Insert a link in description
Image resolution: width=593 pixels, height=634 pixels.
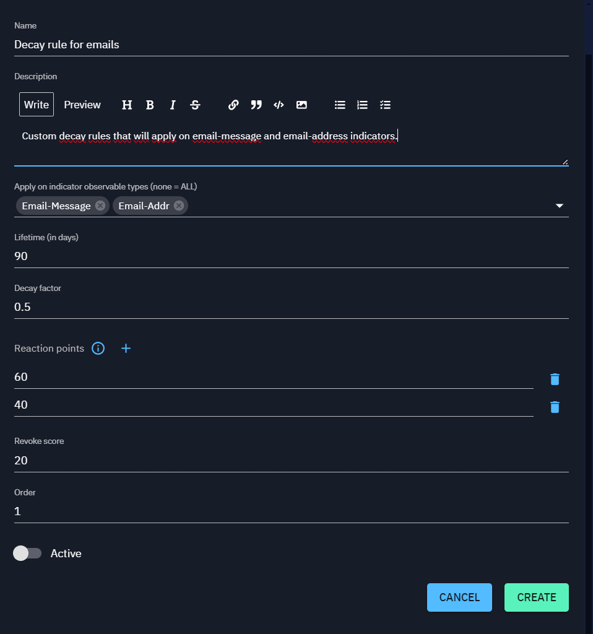[233, 105]
